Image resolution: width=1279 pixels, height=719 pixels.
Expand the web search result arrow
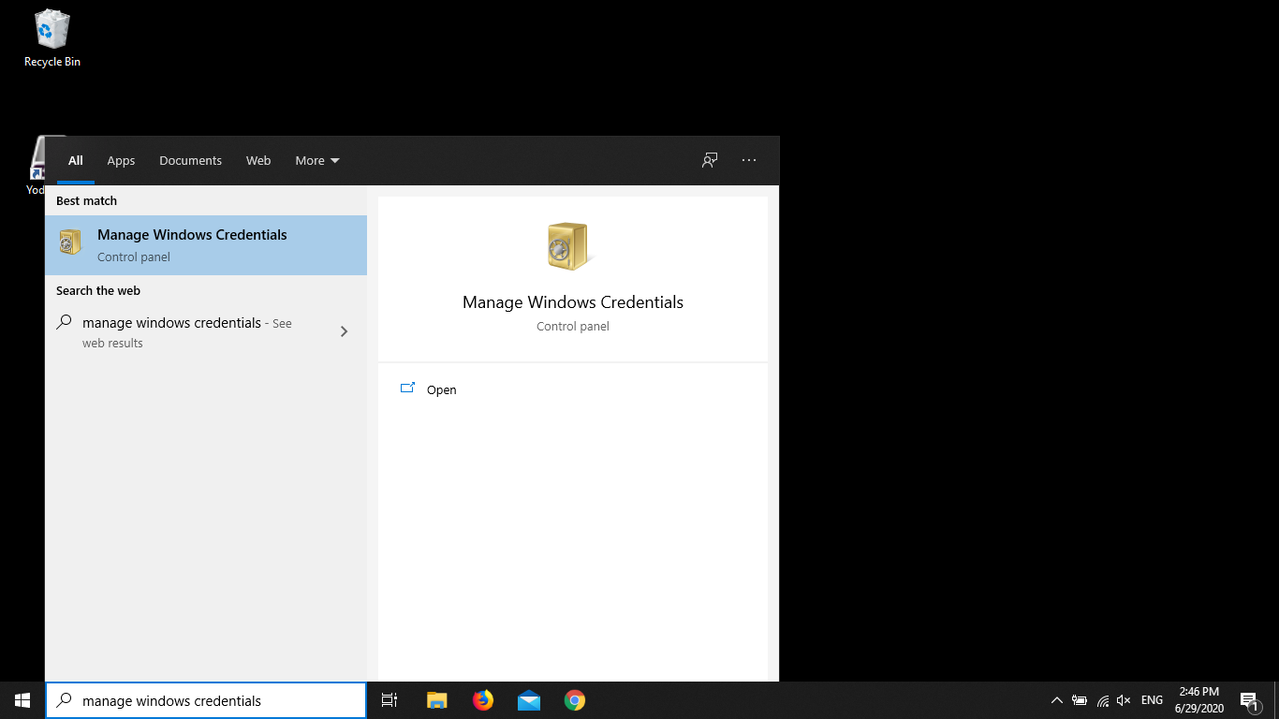[344, 331]
